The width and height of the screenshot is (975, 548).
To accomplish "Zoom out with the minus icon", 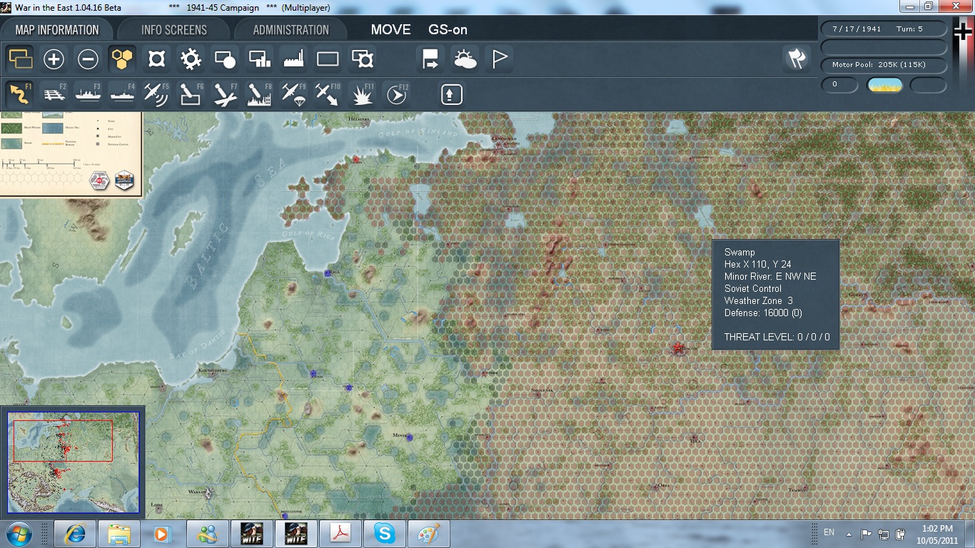I will coord(88,59).
